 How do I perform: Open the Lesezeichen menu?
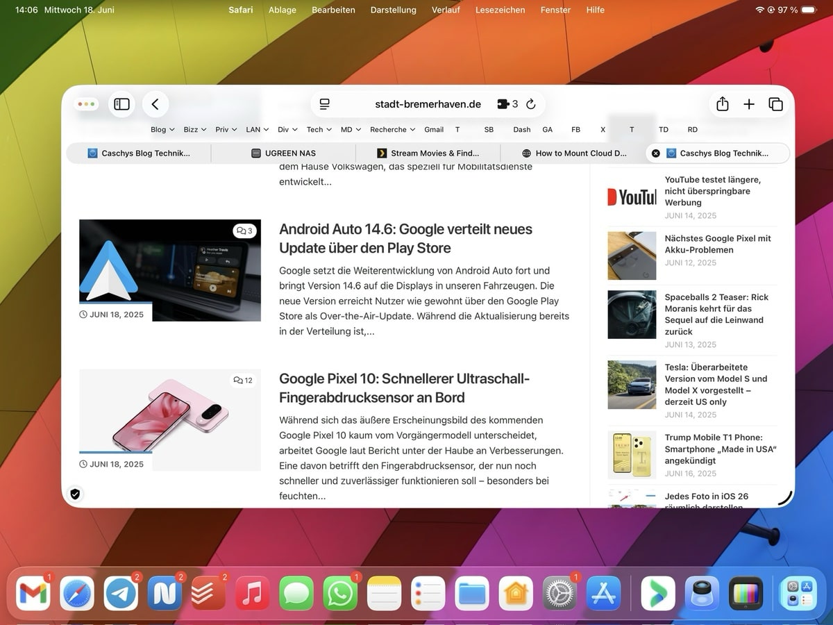coord(500,10)
